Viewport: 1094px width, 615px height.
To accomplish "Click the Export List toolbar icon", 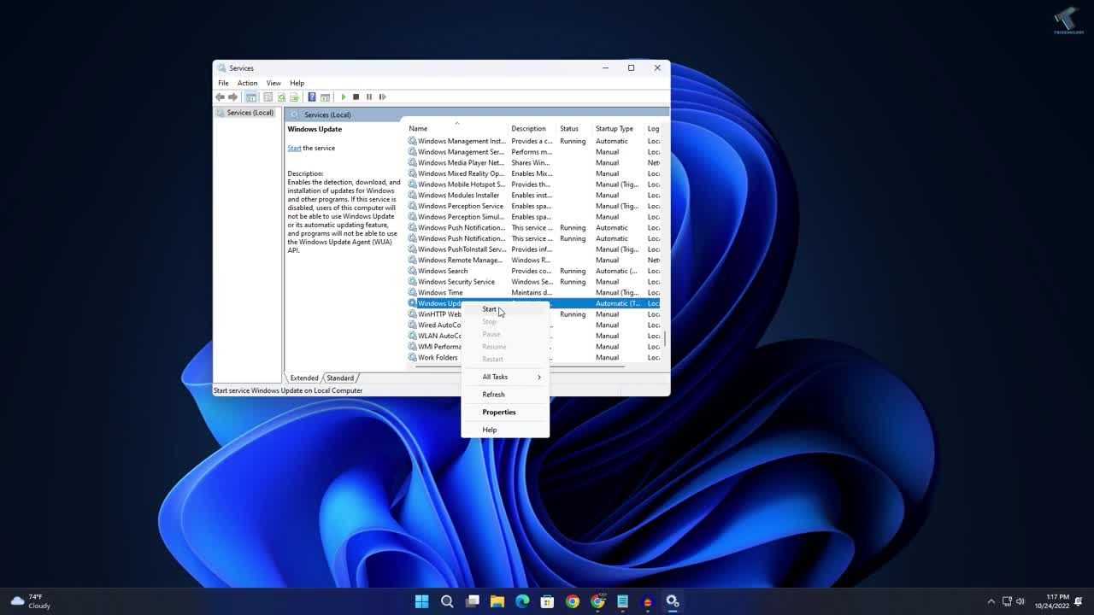I will [x=294, y=97].
